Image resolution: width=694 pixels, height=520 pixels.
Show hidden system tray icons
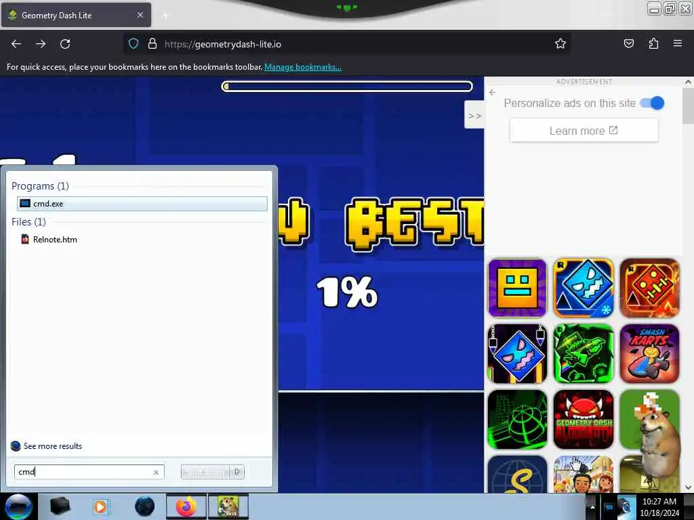tap(592, 507)
